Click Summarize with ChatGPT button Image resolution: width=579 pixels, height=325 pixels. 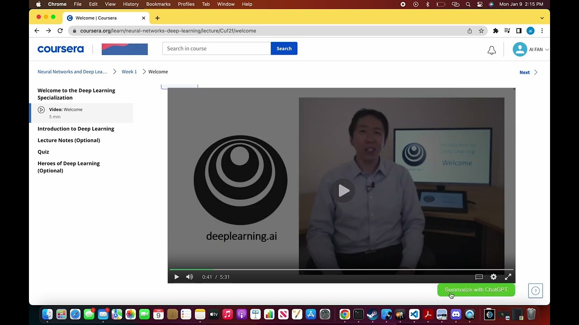(x=476, y=290)
